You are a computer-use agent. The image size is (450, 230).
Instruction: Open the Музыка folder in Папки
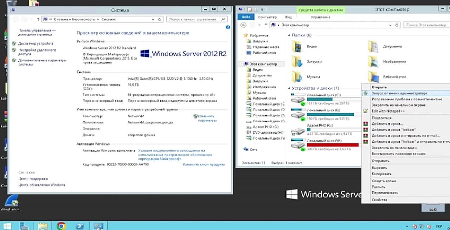coord(297,76)
